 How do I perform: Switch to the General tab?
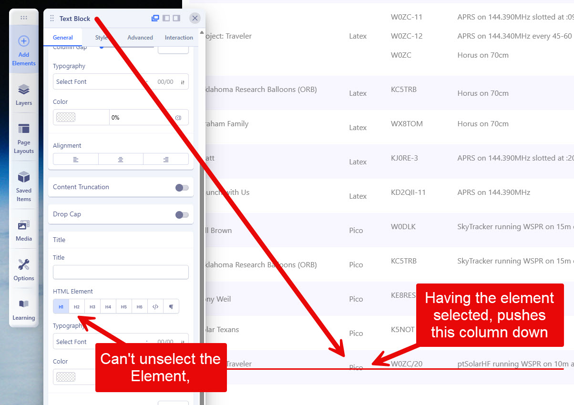[63, 38]
